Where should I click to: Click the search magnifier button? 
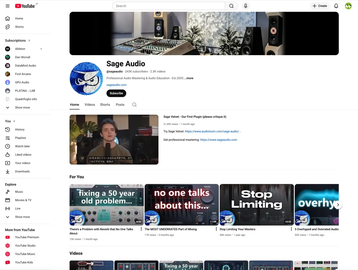(x=231, y=6)
